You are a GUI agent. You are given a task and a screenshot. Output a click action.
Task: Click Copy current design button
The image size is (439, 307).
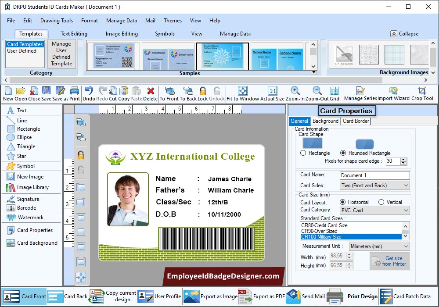112,296
